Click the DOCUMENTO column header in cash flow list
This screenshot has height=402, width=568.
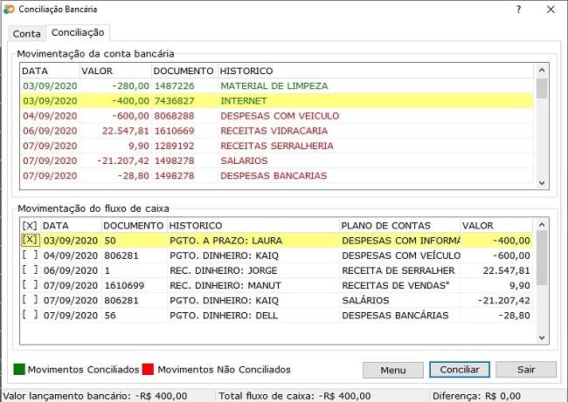pyautogui.click(x=135, y=226)
